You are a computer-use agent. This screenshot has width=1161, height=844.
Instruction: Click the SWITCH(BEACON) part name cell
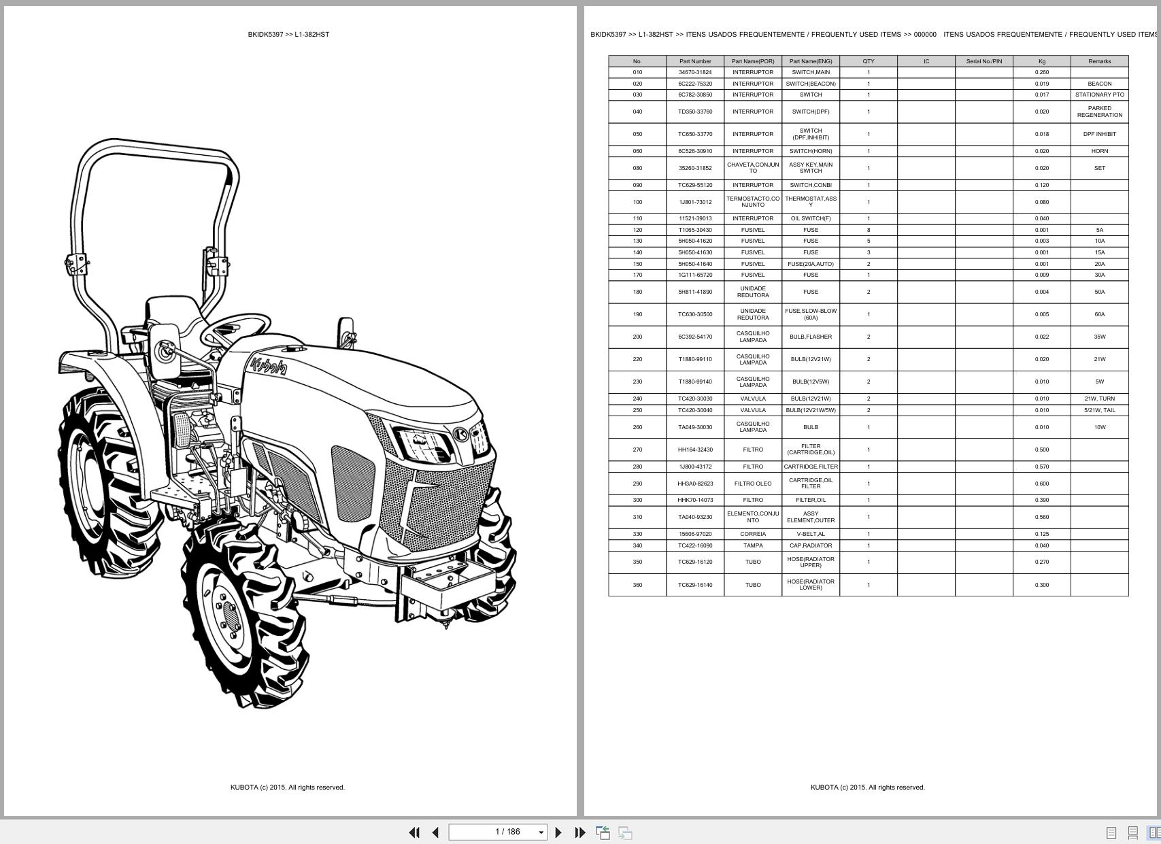(811, 84)
